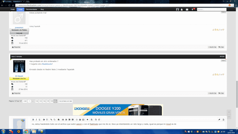The height and width of the screenshot is (134, 238).
Task: Multi-Cita joseamon's post
Action: (212, 47)
